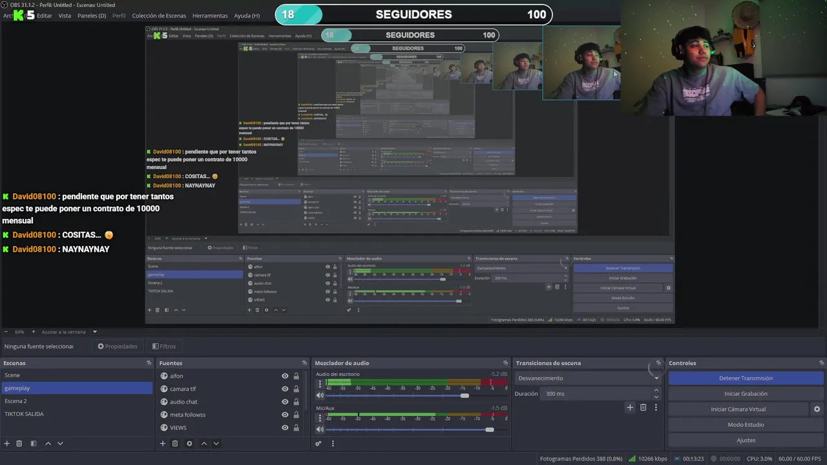Toggle lock on audio chat source
This screenshot has width=827, height=465.
pos(297,402)
